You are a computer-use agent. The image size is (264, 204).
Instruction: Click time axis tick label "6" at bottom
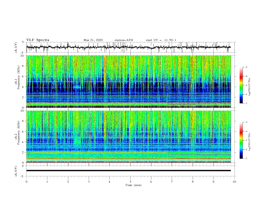pos(151,182)
